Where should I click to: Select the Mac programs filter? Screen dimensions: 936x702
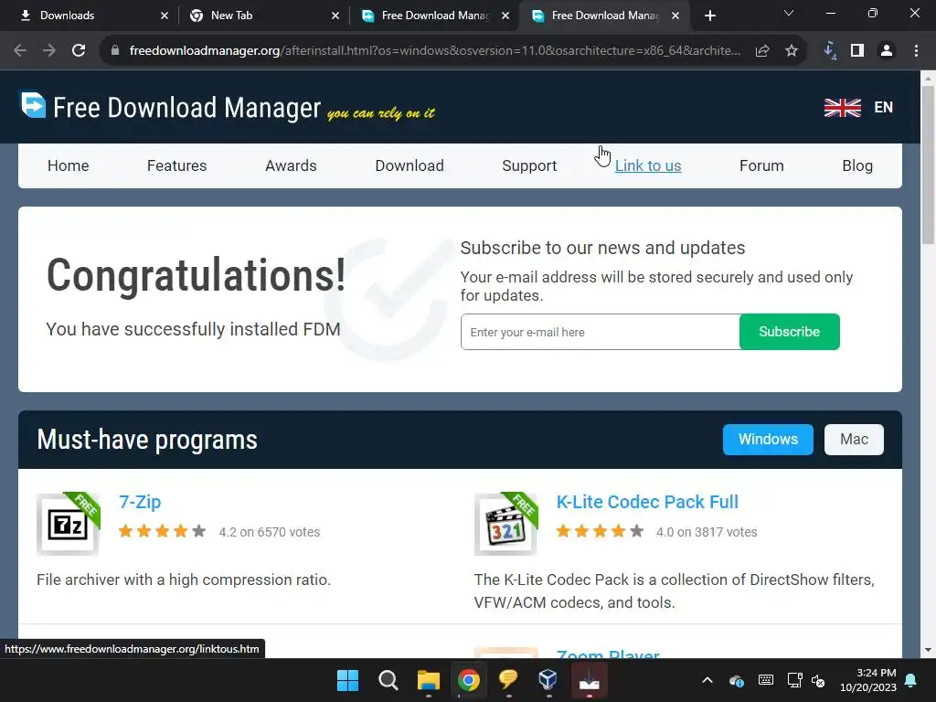click(x=854, y=440)
